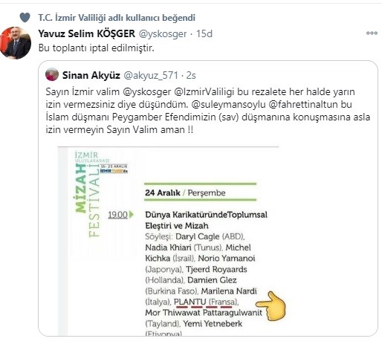Open Yavuz Selim KÖŞGER's profile photo
Viewport: 382px width, 350px height.
click(x=16, y=43)
